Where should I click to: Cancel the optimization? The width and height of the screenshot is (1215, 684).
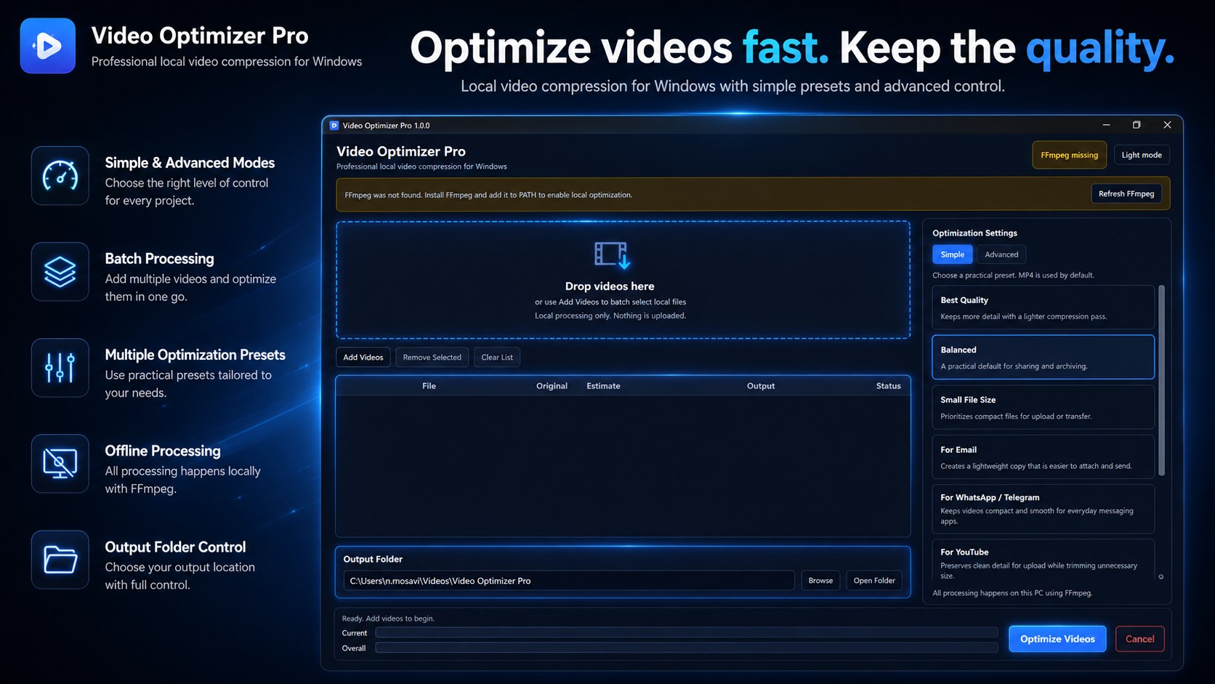click(1139, 639)
